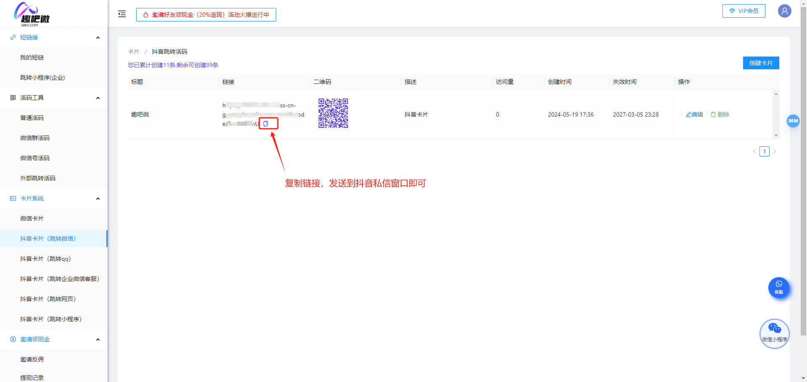The image size is (807, 382).
Task: Click the previous page arrow
Action: (754, 151)
